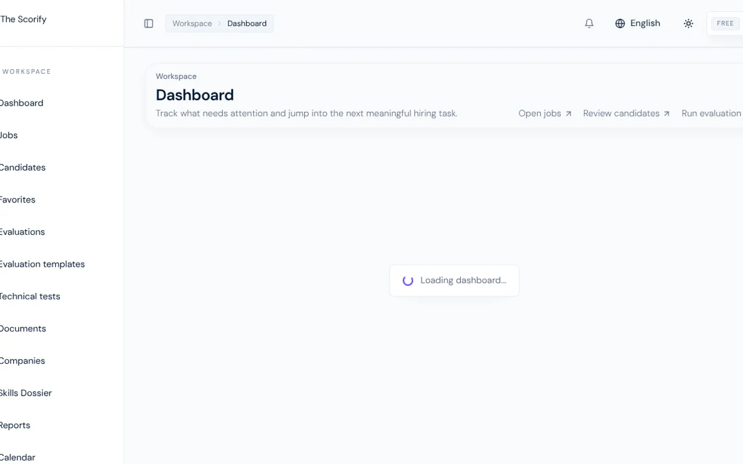The image size is (743, 464).
Task: Open the Review candidates link
Action: coord(626,114)
